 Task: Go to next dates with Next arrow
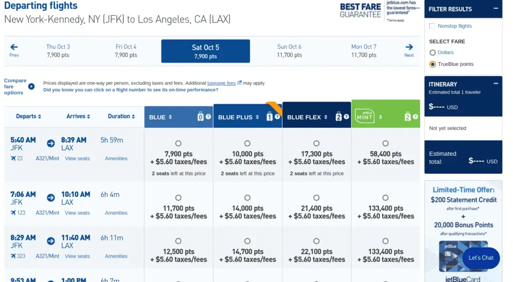pos(409,51)
